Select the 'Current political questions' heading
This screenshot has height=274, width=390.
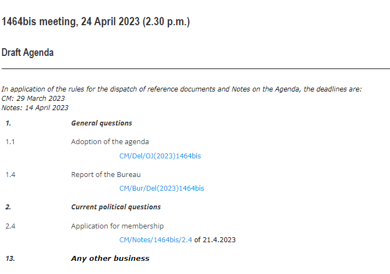pyautogui.click(x=116, y=207)
